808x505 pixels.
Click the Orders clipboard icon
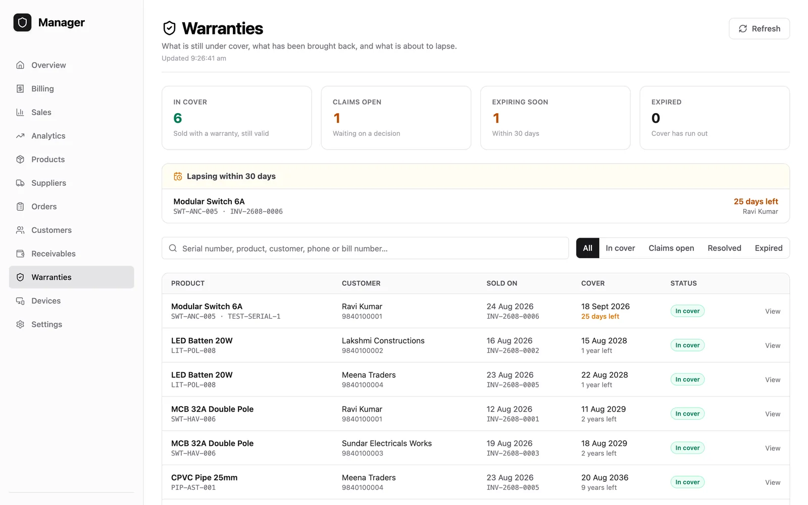click(20, 207)
